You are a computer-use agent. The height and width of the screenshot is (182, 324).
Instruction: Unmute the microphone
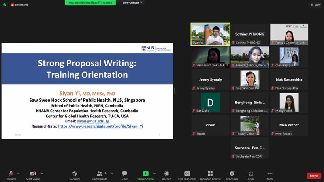[11, 174]
